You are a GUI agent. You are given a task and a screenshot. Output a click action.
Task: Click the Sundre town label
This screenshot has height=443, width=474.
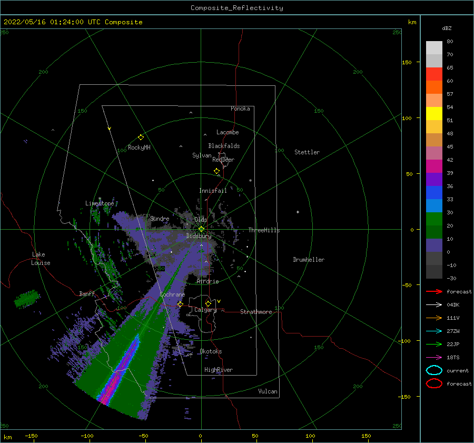[160, 218]
